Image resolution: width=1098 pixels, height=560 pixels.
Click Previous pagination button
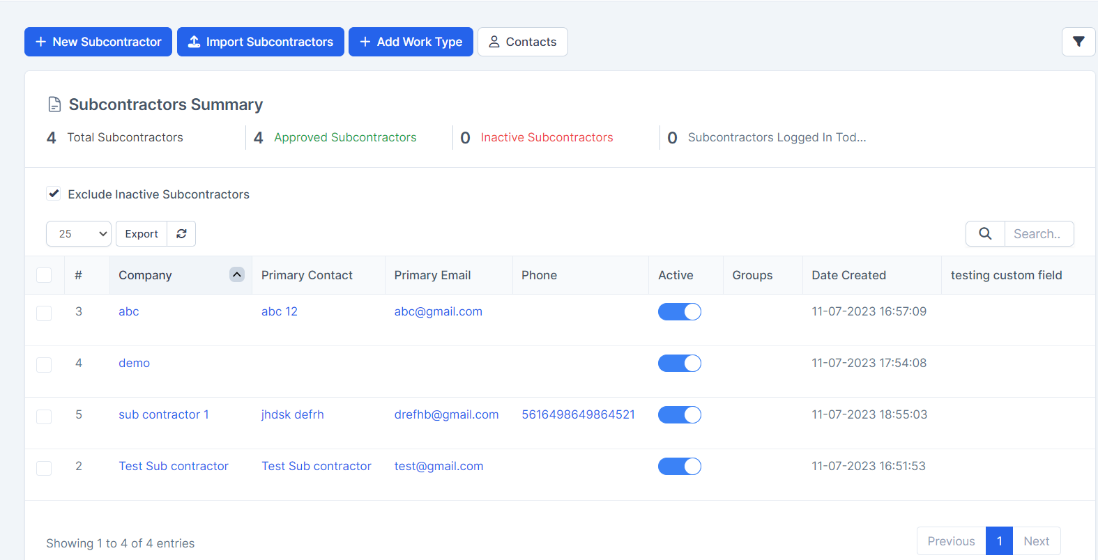click(951, 541)
